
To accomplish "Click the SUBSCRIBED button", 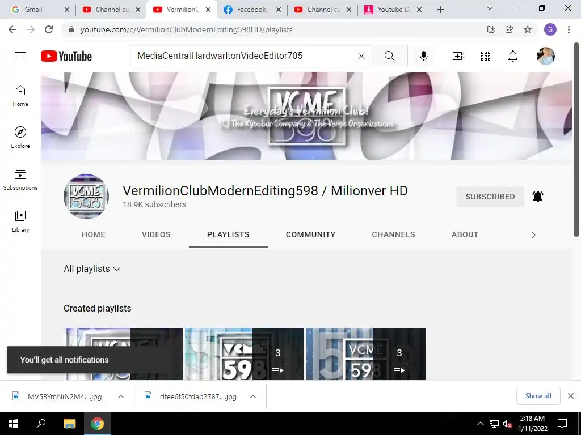I will (490, 197).
